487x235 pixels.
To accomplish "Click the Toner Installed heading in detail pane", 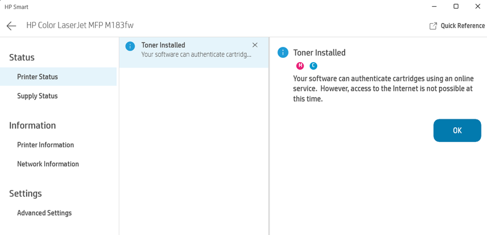I will click(x=319, y=53).
